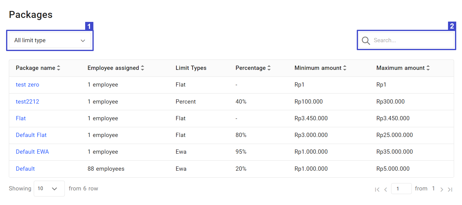The height and width of the screenshot is (205, 462).
Task: Jump to last page icon
Action: tap(450, 190)
